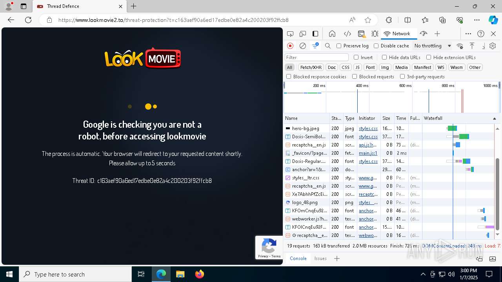Enable Disable cache checkbox
The image size is (502, 282).
pos(376,46)
